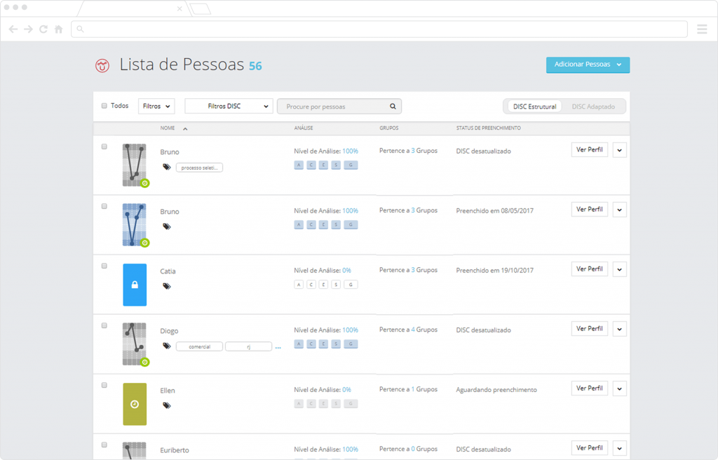718x460 pixels.
Task: Open the blue DISC chart thumbnail of Bruno
Action: (x=135, y=225)
